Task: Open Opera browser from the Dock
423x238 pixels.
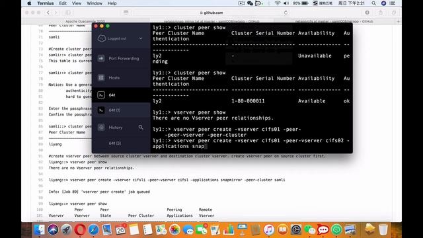Action: pos(80,229)
